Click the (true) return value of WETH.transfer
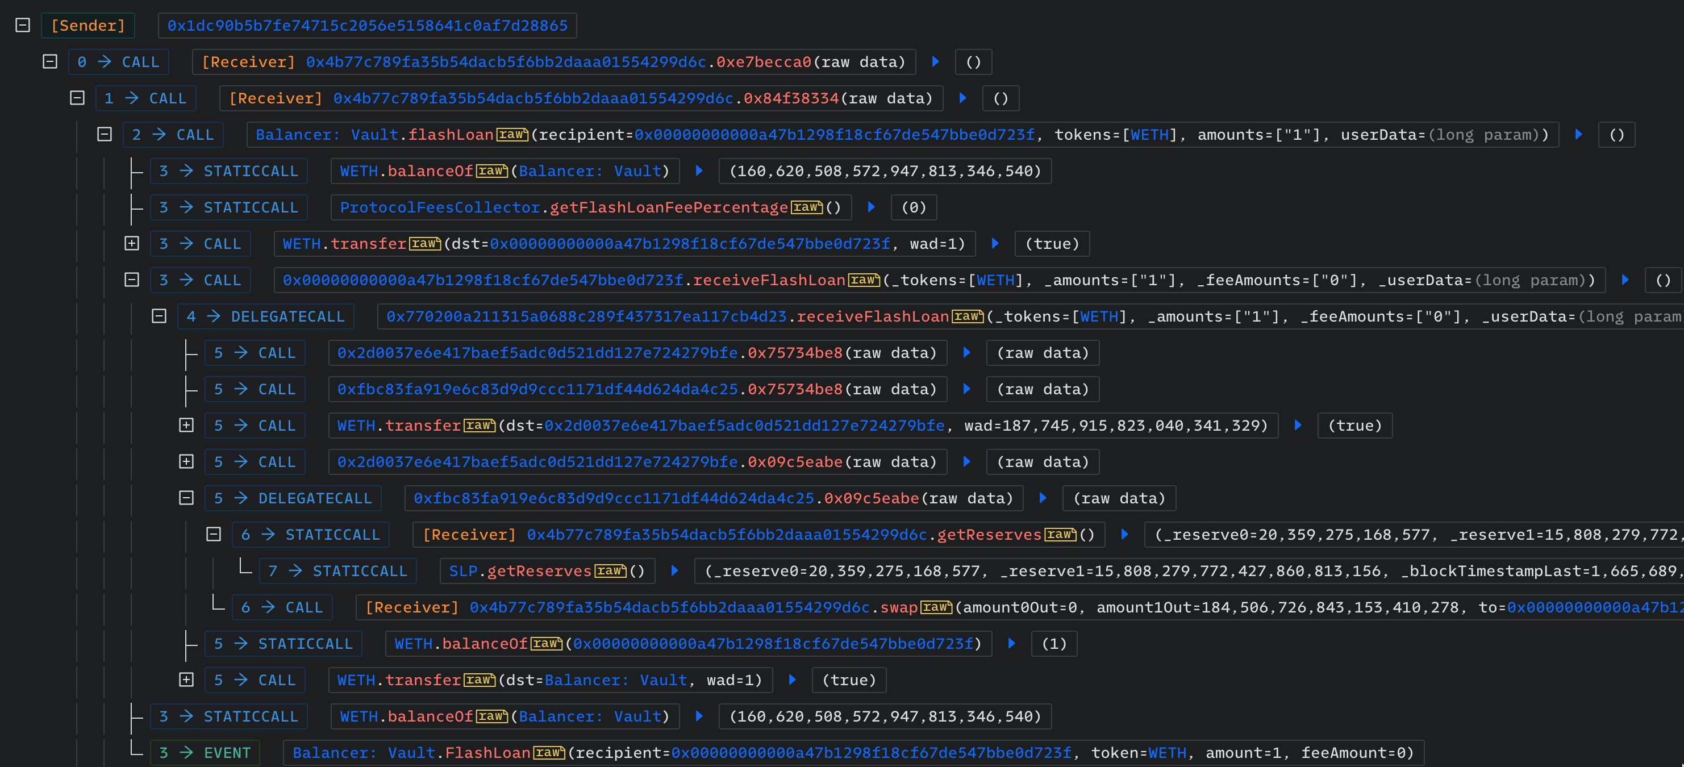Image resolution: width=1684 pixels, height=767 pixels. 1052,243
